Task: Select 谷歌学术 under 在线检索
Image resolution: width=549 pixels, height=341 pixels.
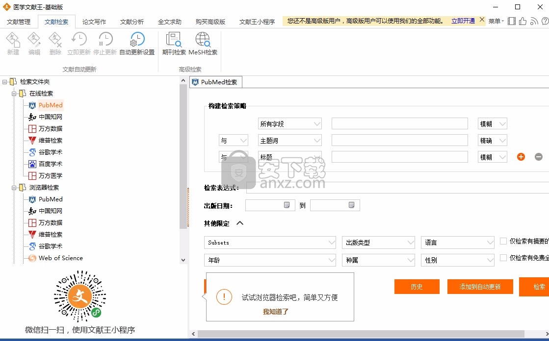Action: tap(50, 152)
